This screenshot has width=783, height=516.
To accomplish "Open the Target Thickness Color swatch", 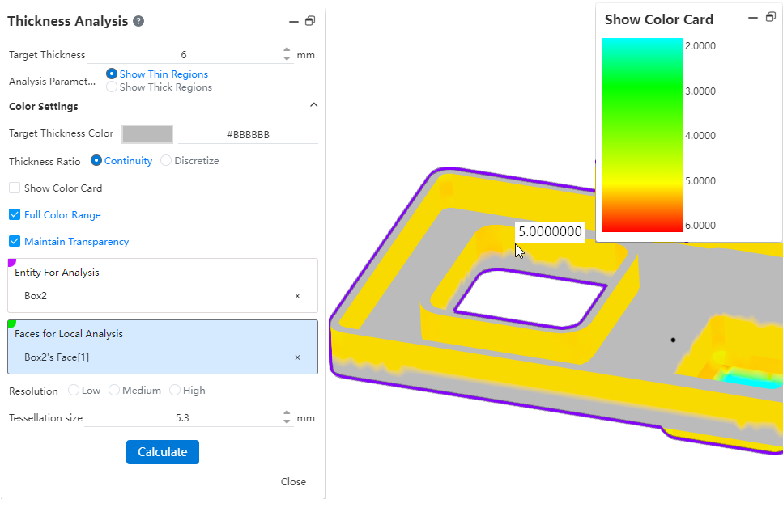I will click(x=147, y=134).
